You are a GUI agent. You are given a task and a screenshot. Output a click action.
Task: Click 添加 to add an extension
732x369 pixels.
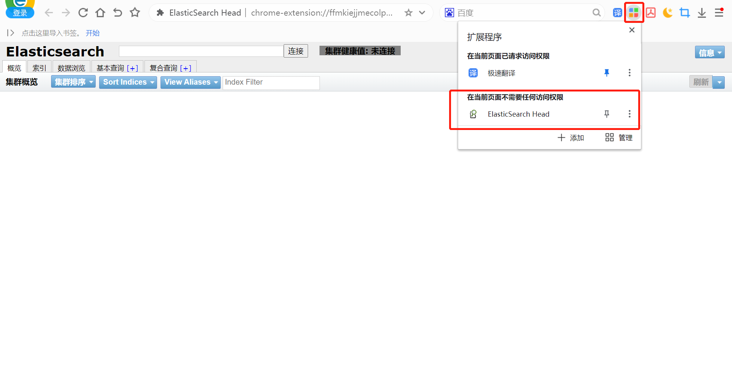[x=571, y=138]
